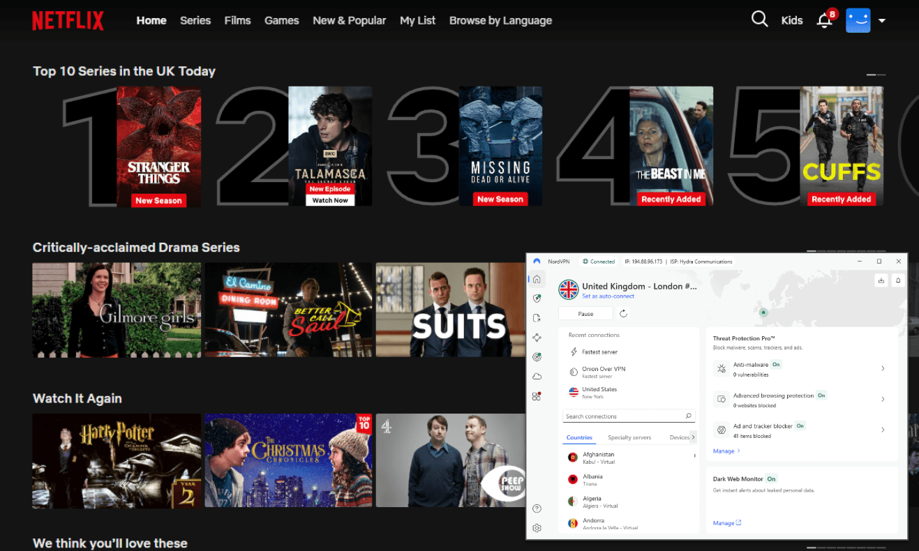
Task: Toggle Anti-malware protection off
Action: point(777,364)
